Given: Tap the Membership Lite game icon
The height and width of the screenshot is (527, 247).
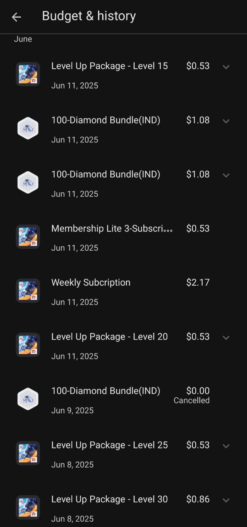Looking at the screenshot, I should pos(28,236).
